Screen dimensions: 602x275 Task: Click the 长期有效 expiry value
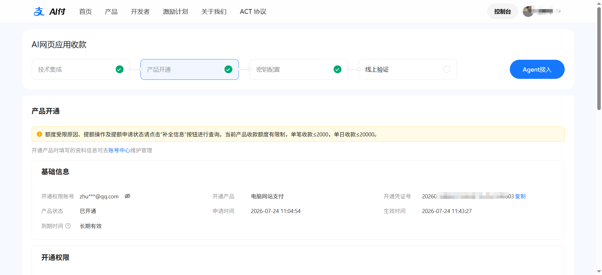pyautogui.click(x=91, y=226)
